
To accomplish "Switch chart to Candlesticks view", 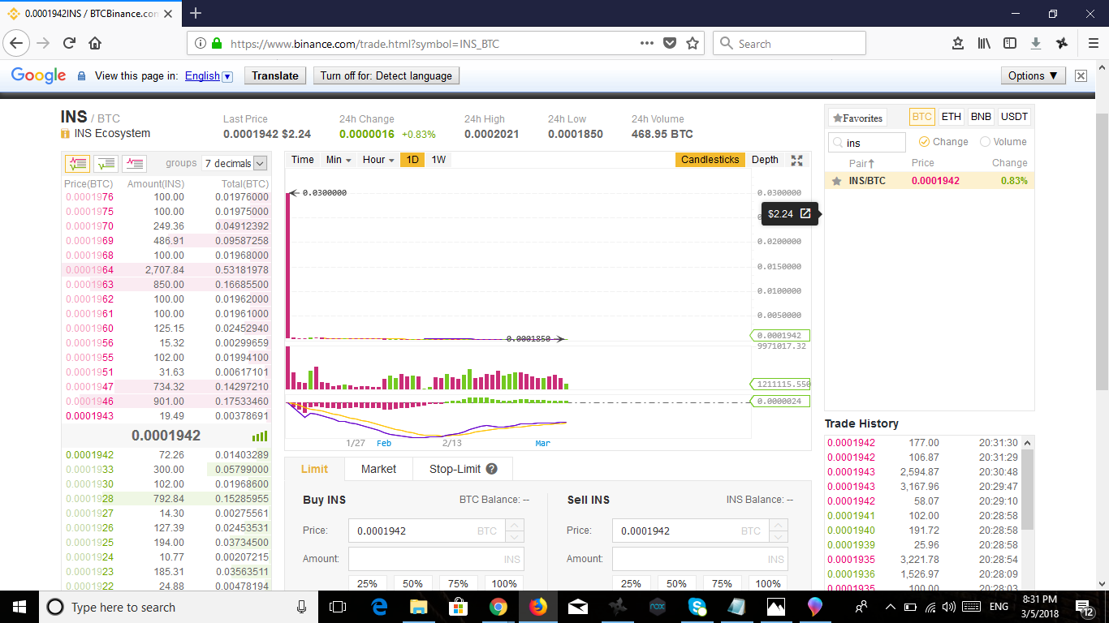I will coord(710,160).
